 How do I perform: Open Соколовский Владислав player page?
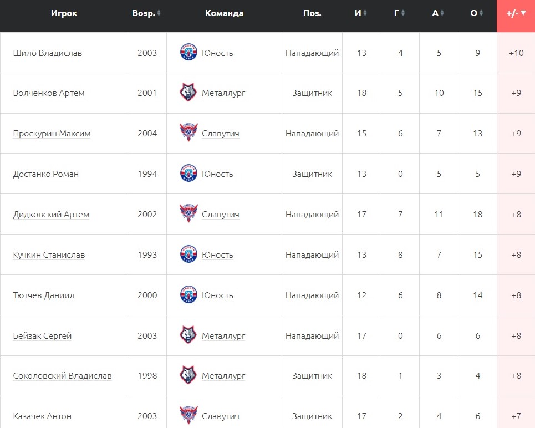click(x=62, y=376)
